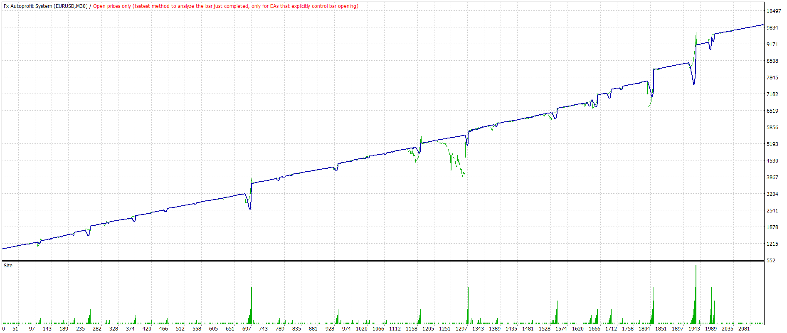Image resolution: width=787 pixels, height=333 pixels.
Task: Click x-axis label 697
Action: pyautogui.click(x=247, y=329)
